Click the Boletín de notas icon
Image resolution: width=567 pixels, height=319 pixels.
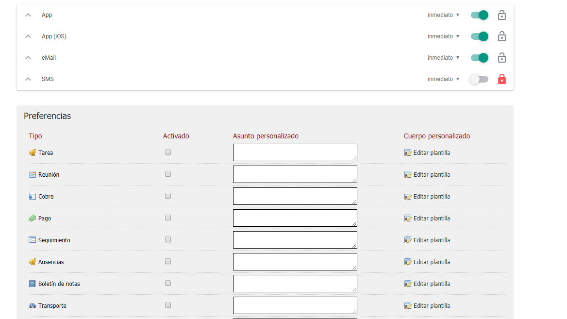32,284
